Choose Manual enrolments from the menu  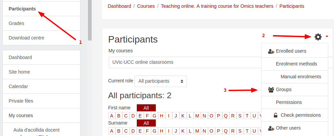[301, 77]
